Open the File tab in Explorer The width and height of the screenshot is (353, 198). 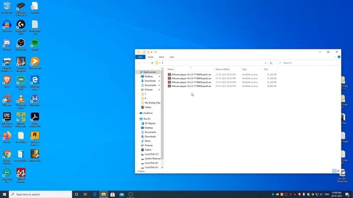(140, 57)
